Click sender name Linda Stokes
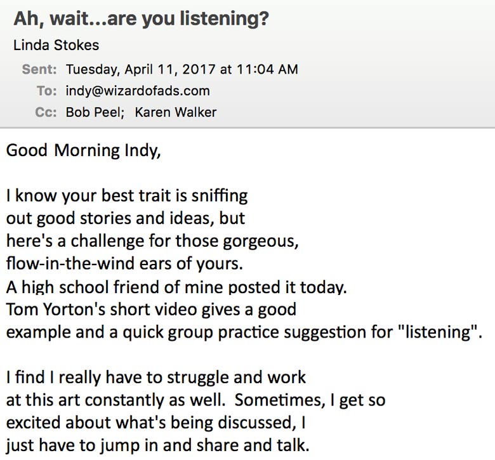 coord(56,45)
